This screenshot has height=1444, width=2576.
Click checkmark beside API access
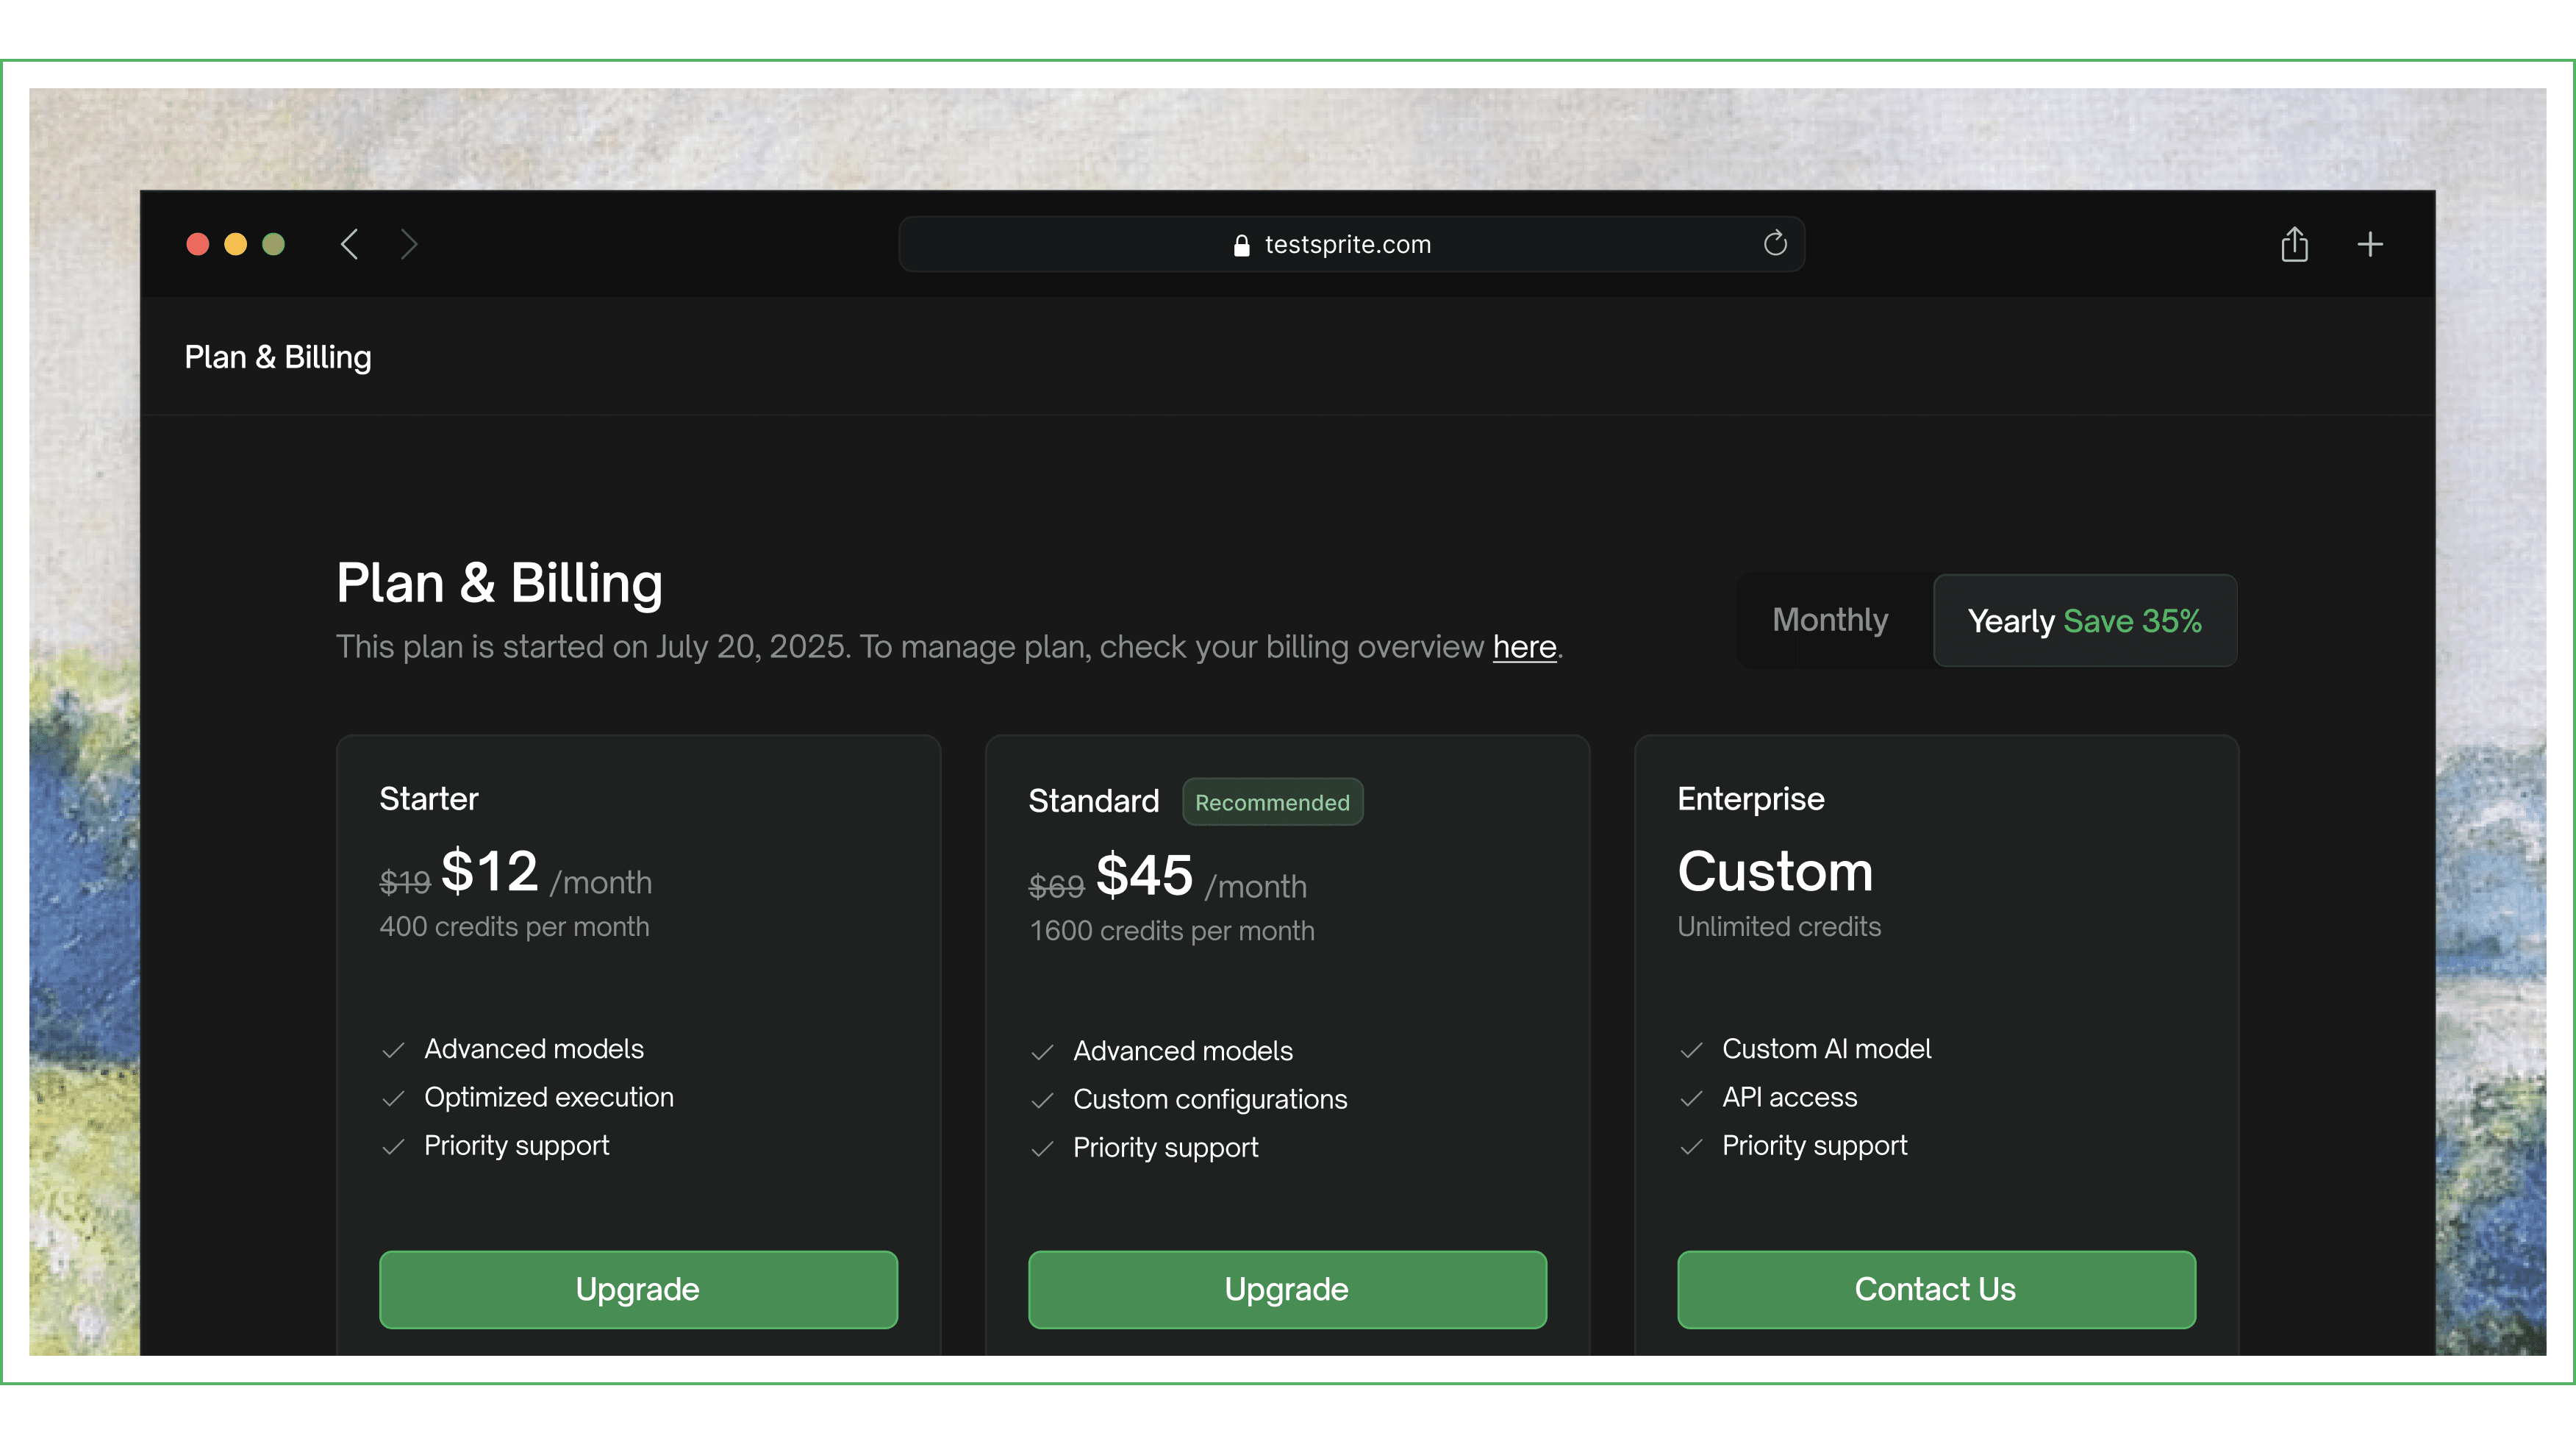tap(1691, 1098)
